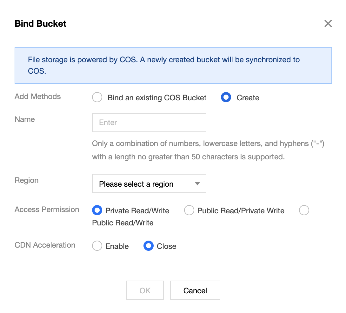This screenshot has height=313, width=346.
Task: Click the 'Enable' label for CDN
Action: pos(117,246)
